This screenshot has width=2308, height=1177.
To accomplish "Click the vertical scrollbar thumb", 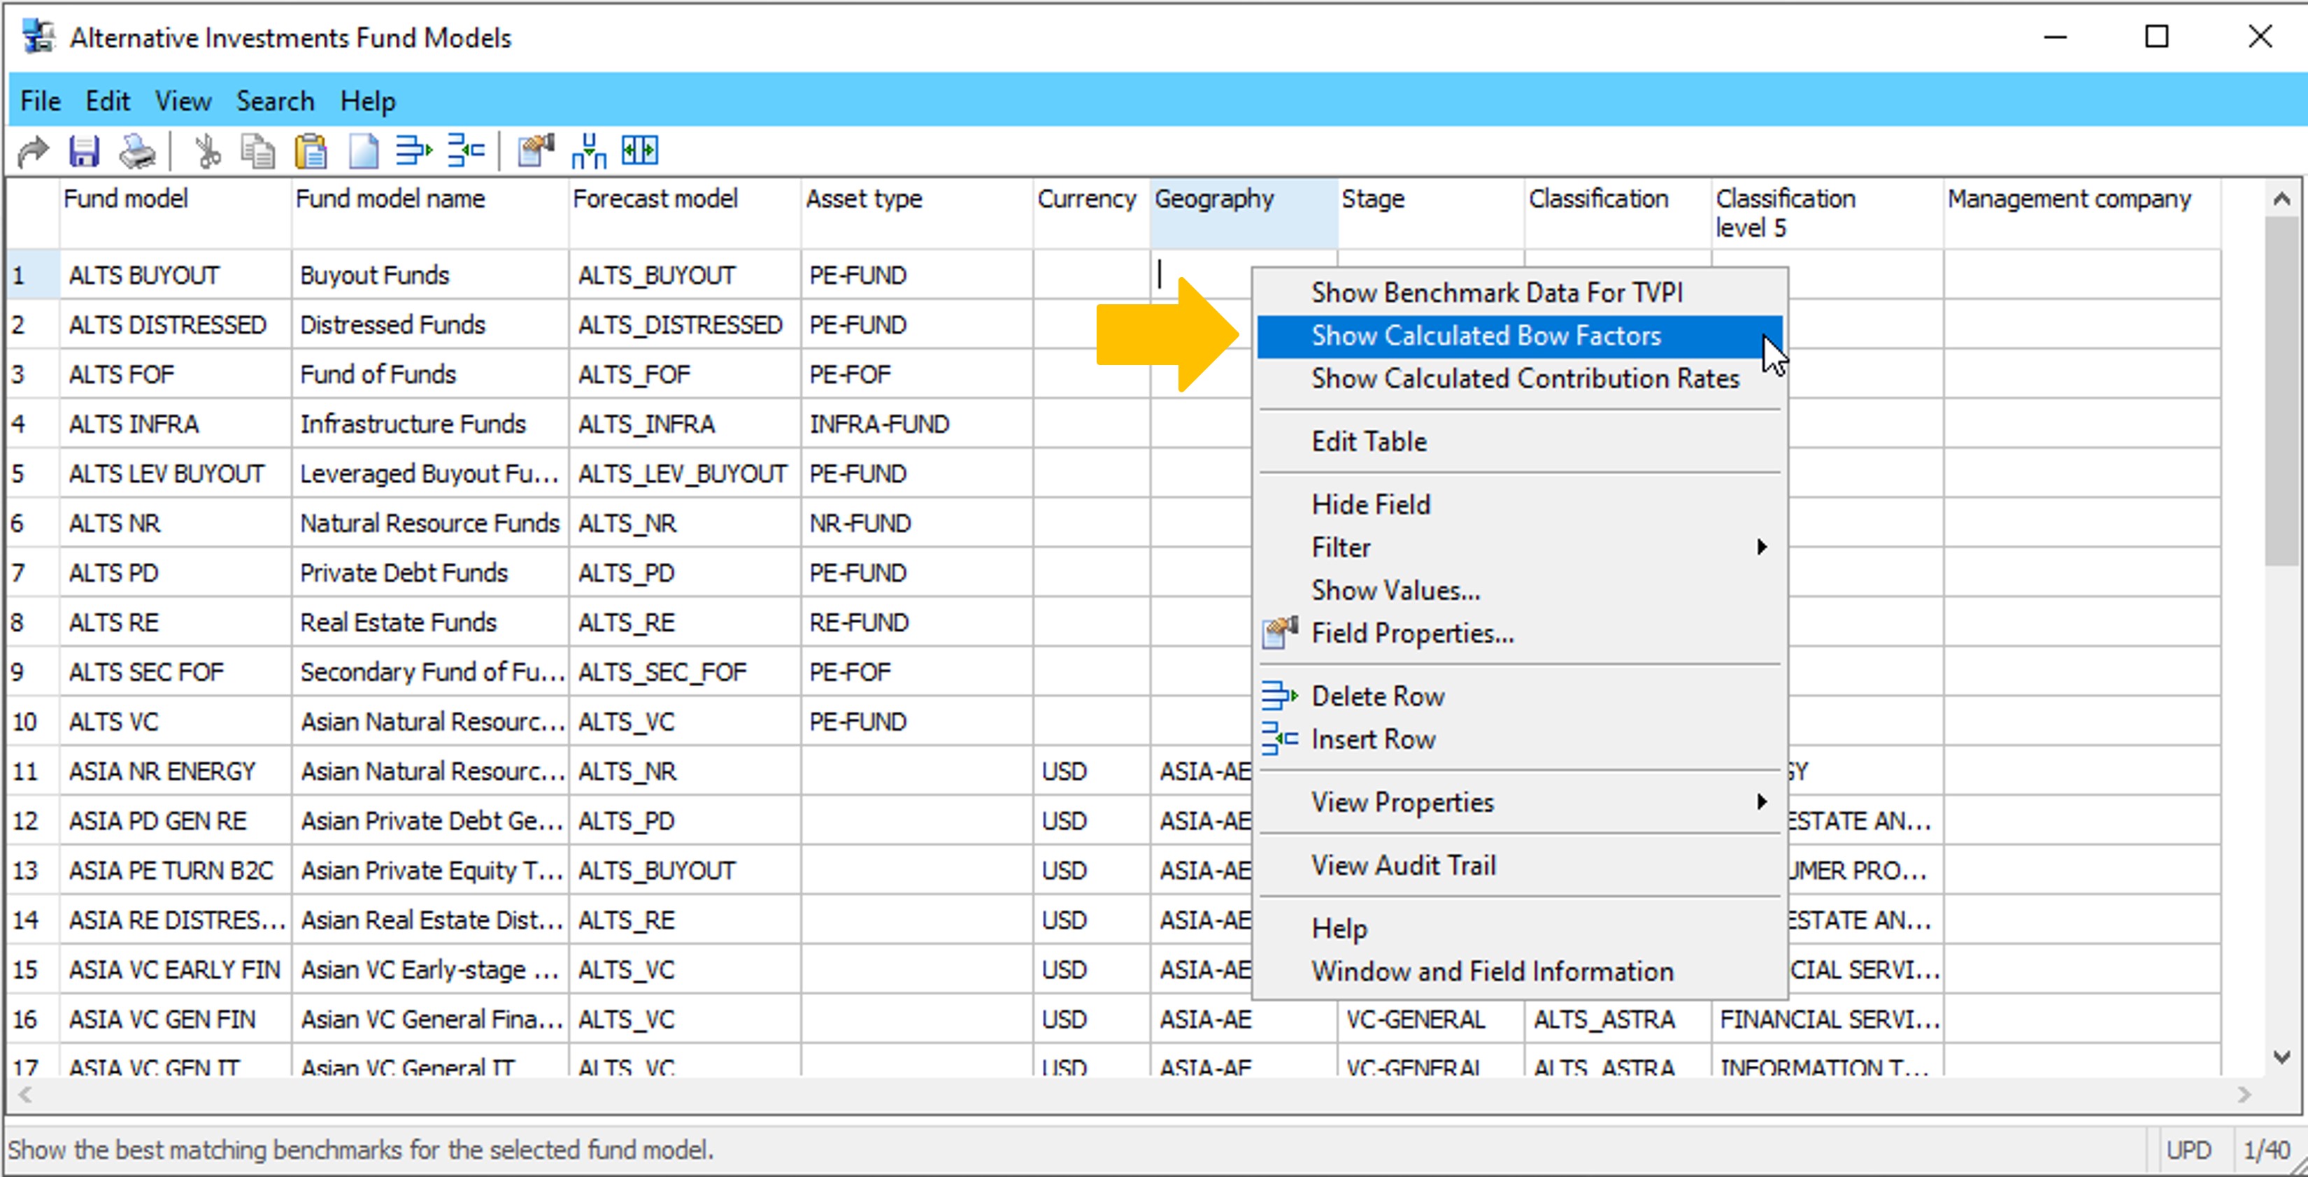I will [x=2281, y=390].
